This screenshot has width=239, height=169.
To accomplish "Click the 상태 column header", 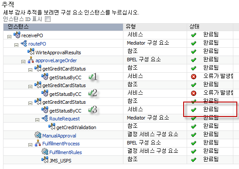I will 210,27.
